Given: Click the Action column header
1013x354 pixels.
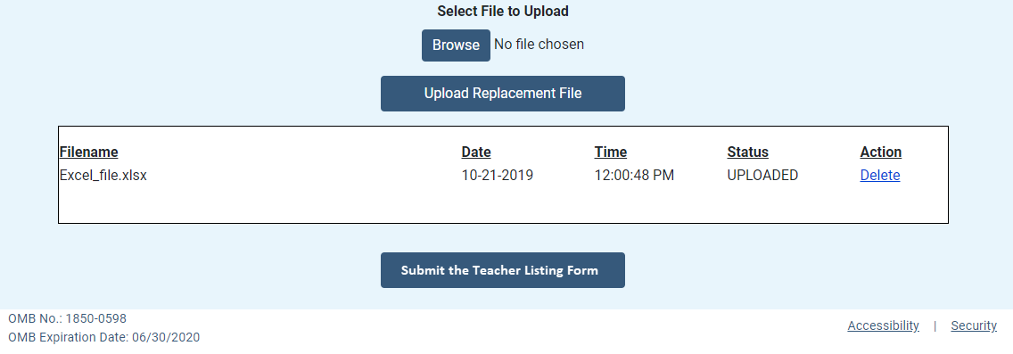Looking at the screenshot, I should [x=880, y=152].
